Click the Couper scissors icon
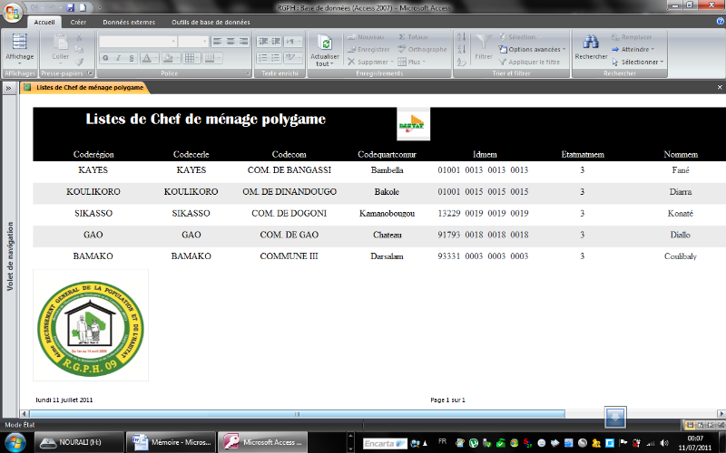 pyautogui.click(x=79, y=37)
